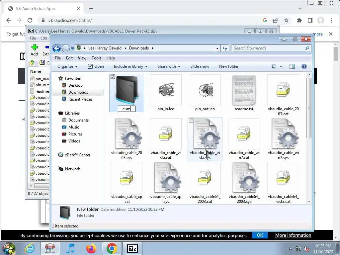Screen dimensions: 340x255
Task: Select vbaudio_cable_2003.cat file icon
Action: click(283, 90)
